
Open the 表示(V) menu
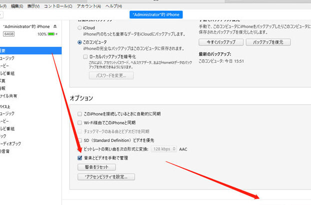tap(33, 6)
